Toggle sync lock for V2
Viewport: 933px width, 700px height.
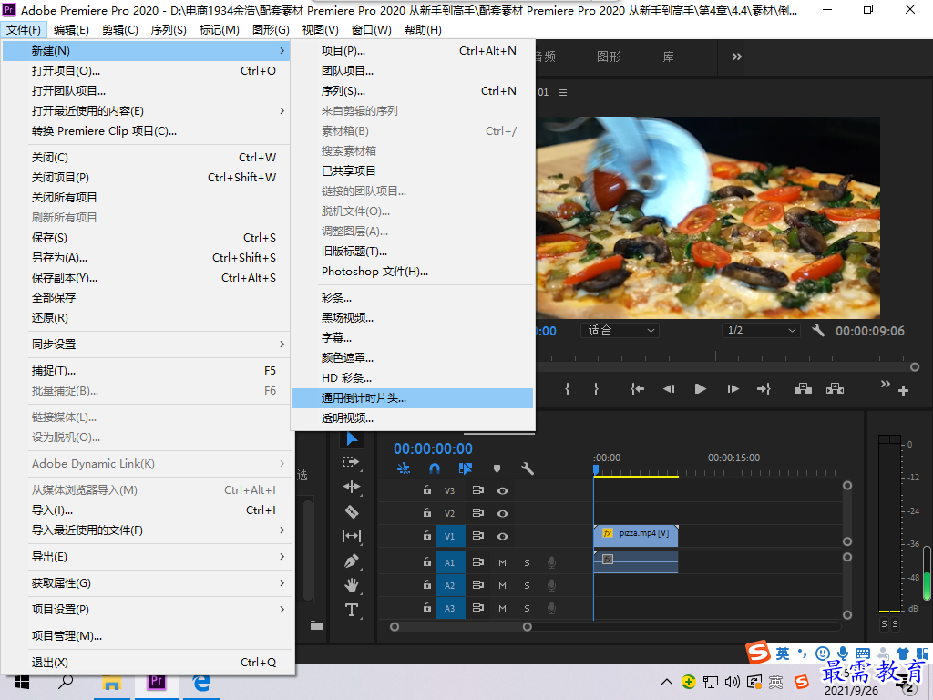(x=477, y=513)
